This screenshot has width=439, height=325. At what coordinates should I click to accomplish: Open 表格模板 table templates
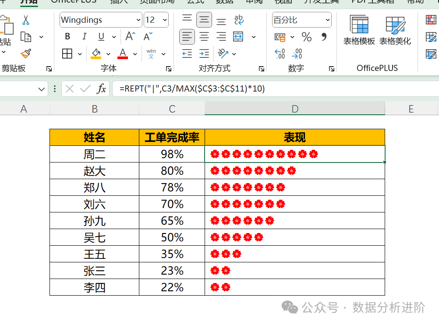[x=359, y=30]
